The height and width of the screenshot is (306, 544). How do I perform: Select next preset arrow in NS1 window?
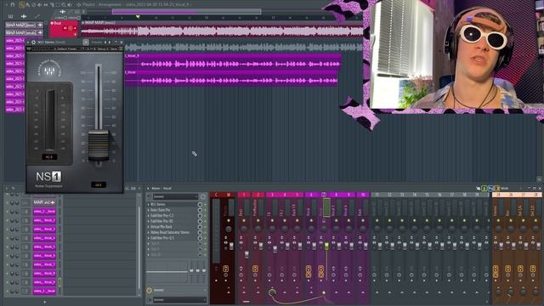(110, 42)
